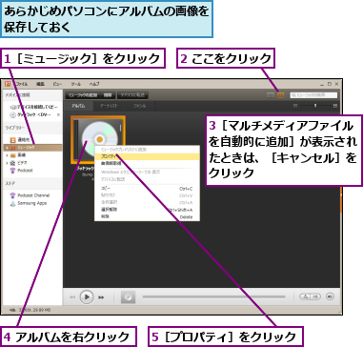This screenshot has width=363, height=347.
Task: Open Podcast in the library section
Action: (x=22, y=171)
